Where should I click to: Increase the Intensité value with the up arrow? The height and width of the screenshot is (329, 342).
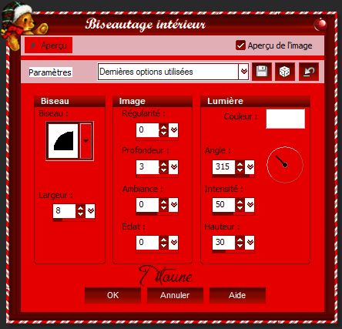240,202
